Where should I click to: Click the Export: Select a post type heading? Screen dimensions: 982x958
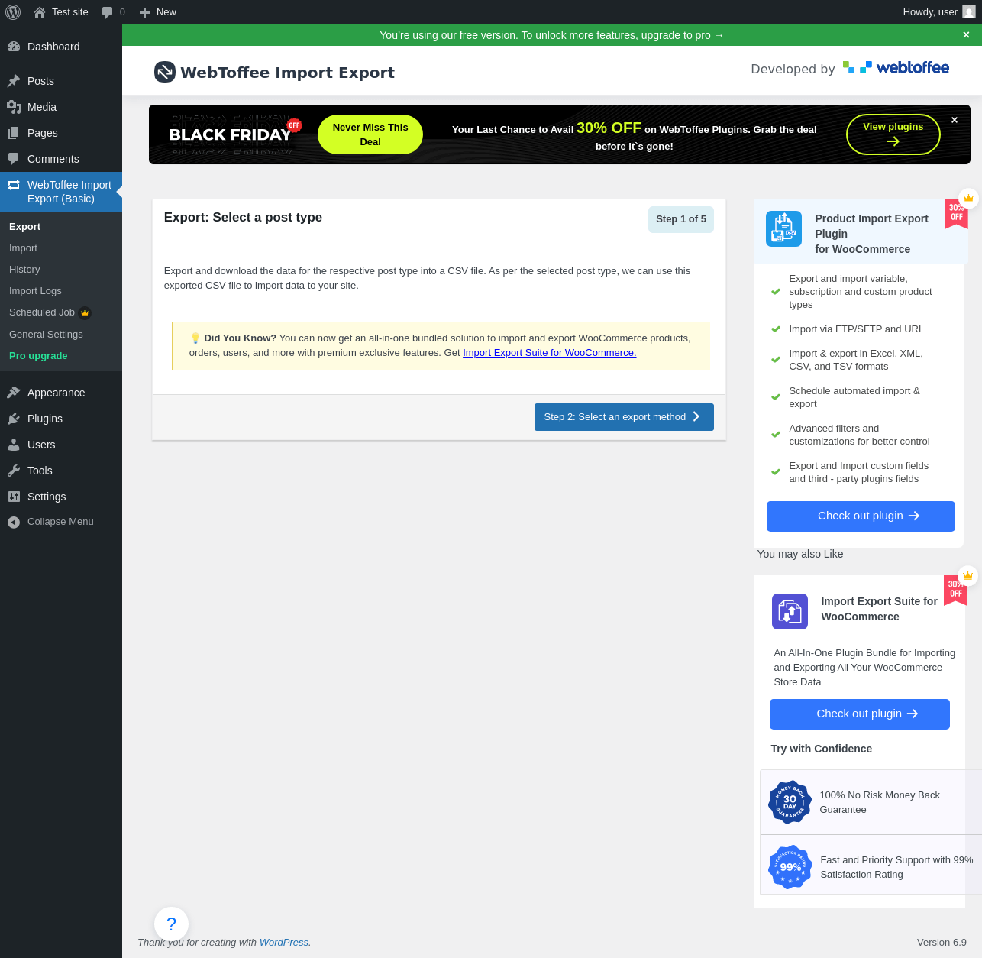point(243,218)
